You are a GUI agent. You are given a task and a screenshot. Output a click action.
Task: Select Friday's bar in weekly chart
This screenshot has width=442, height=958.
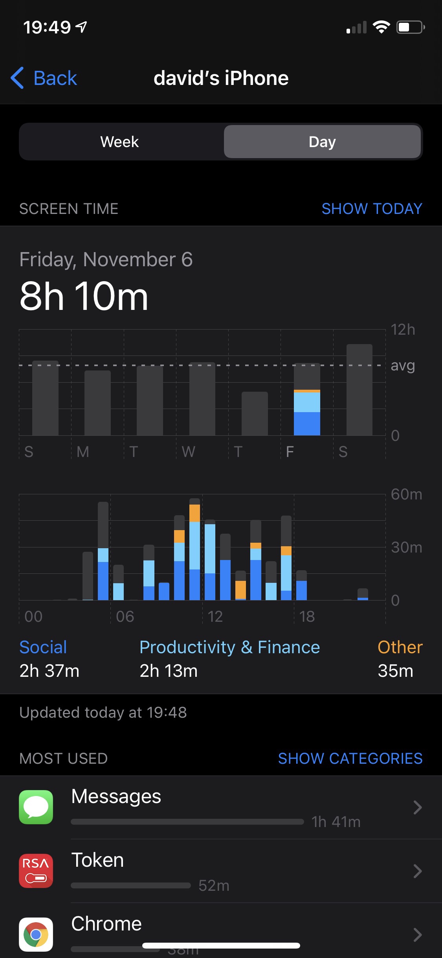(307, 400)
